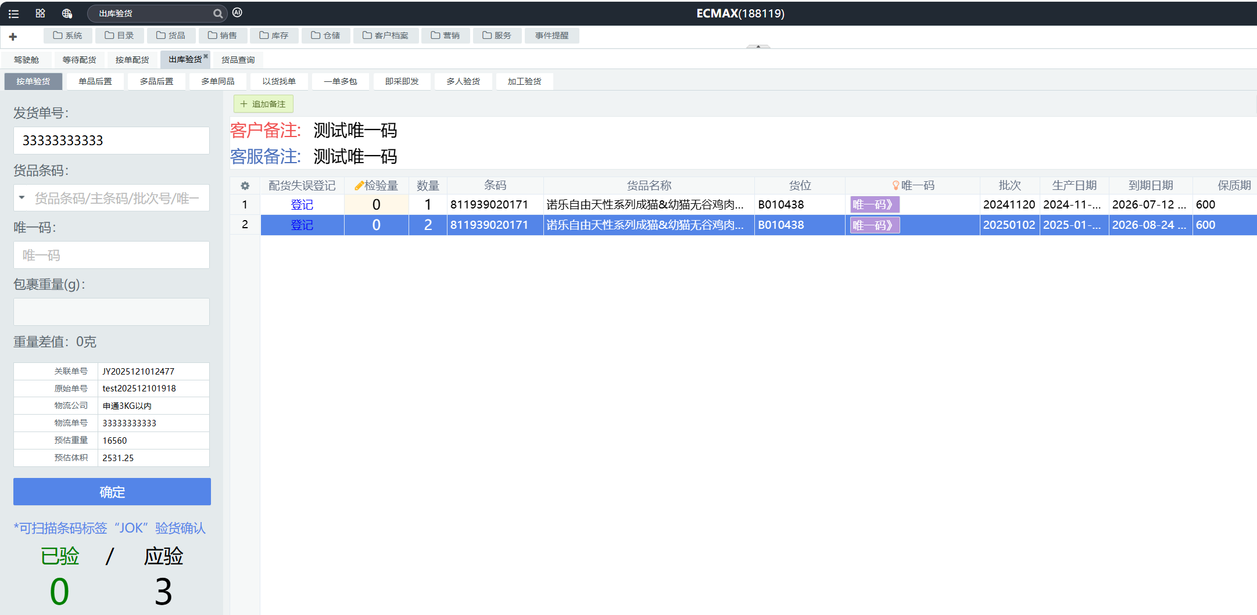1257x615 pixels.
Task: Select the 加工验货 sub-tab
Action: (524, 81)
